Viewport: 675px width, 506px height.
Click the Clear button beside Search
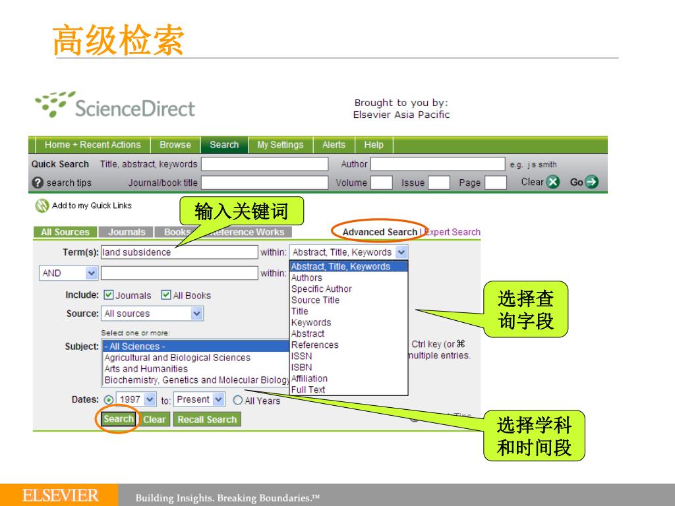[154, 420]
